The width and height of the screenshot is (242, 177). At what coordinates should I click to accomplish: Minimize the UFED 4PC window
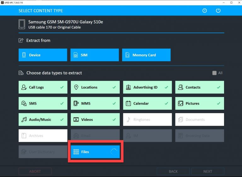(x=224, y=3)
